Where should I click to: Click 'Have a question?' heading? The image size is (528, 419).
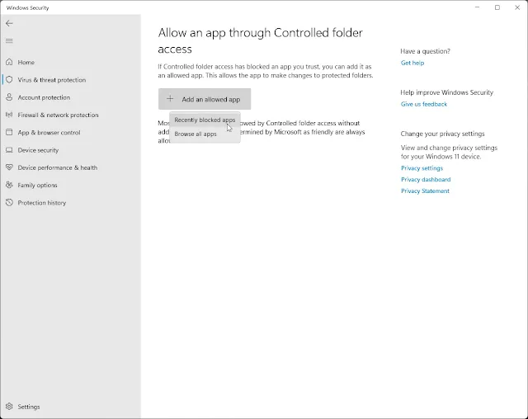(x=426, y=51)
